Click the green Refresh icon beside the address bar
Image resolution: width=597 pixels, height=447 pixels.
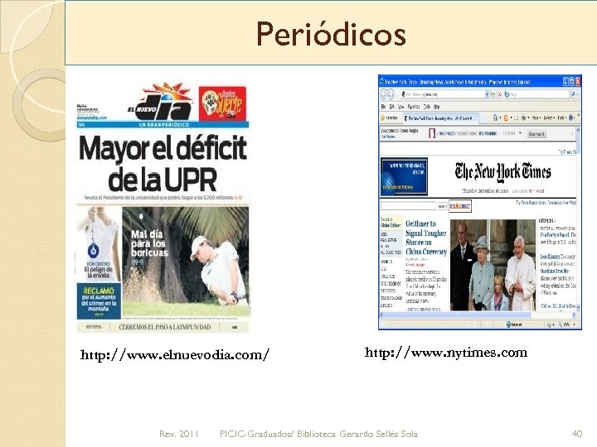[493, 94]
